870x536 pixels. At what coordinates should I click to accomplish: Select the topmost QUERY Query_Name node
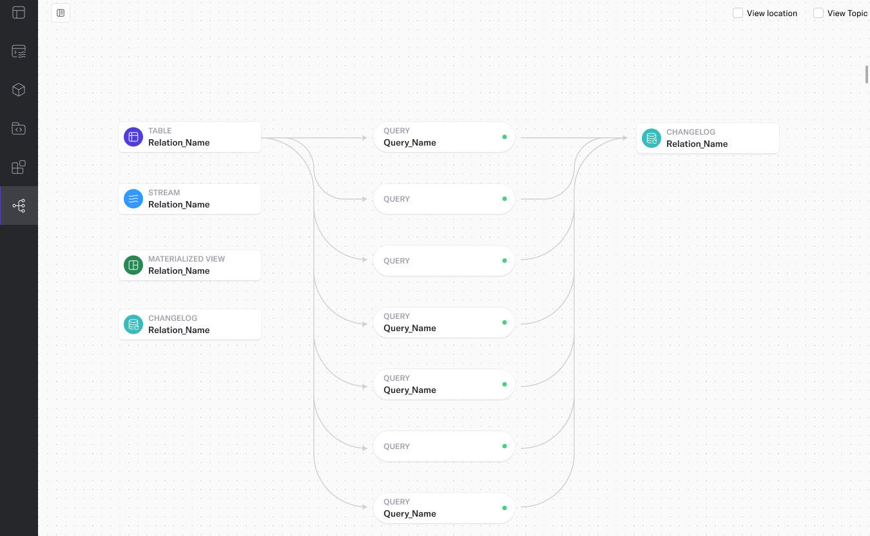pos(443,137)
